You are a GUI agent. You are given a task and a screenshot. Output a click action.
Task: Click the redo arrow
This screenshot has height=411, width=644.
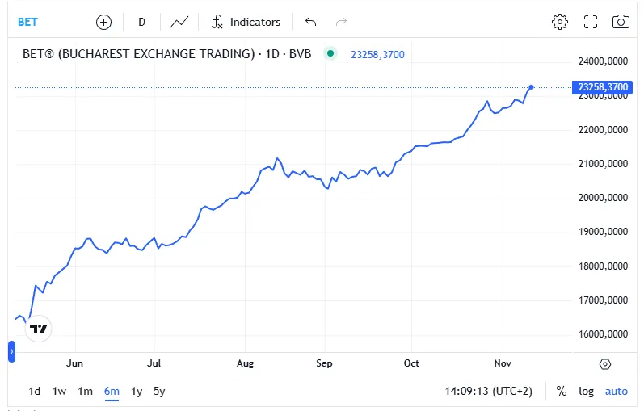(341, 22)
